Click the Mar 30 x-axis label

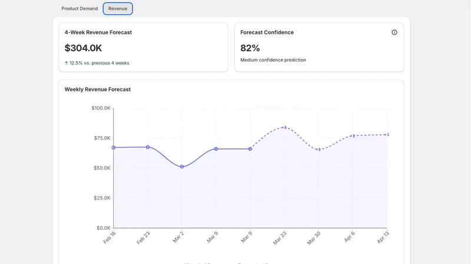coord(314,238)
